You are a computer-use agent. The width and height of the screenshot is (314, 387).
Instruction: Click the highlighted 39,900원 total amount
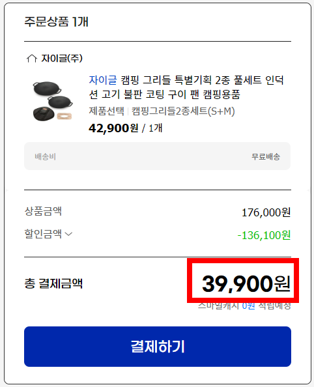246,284
